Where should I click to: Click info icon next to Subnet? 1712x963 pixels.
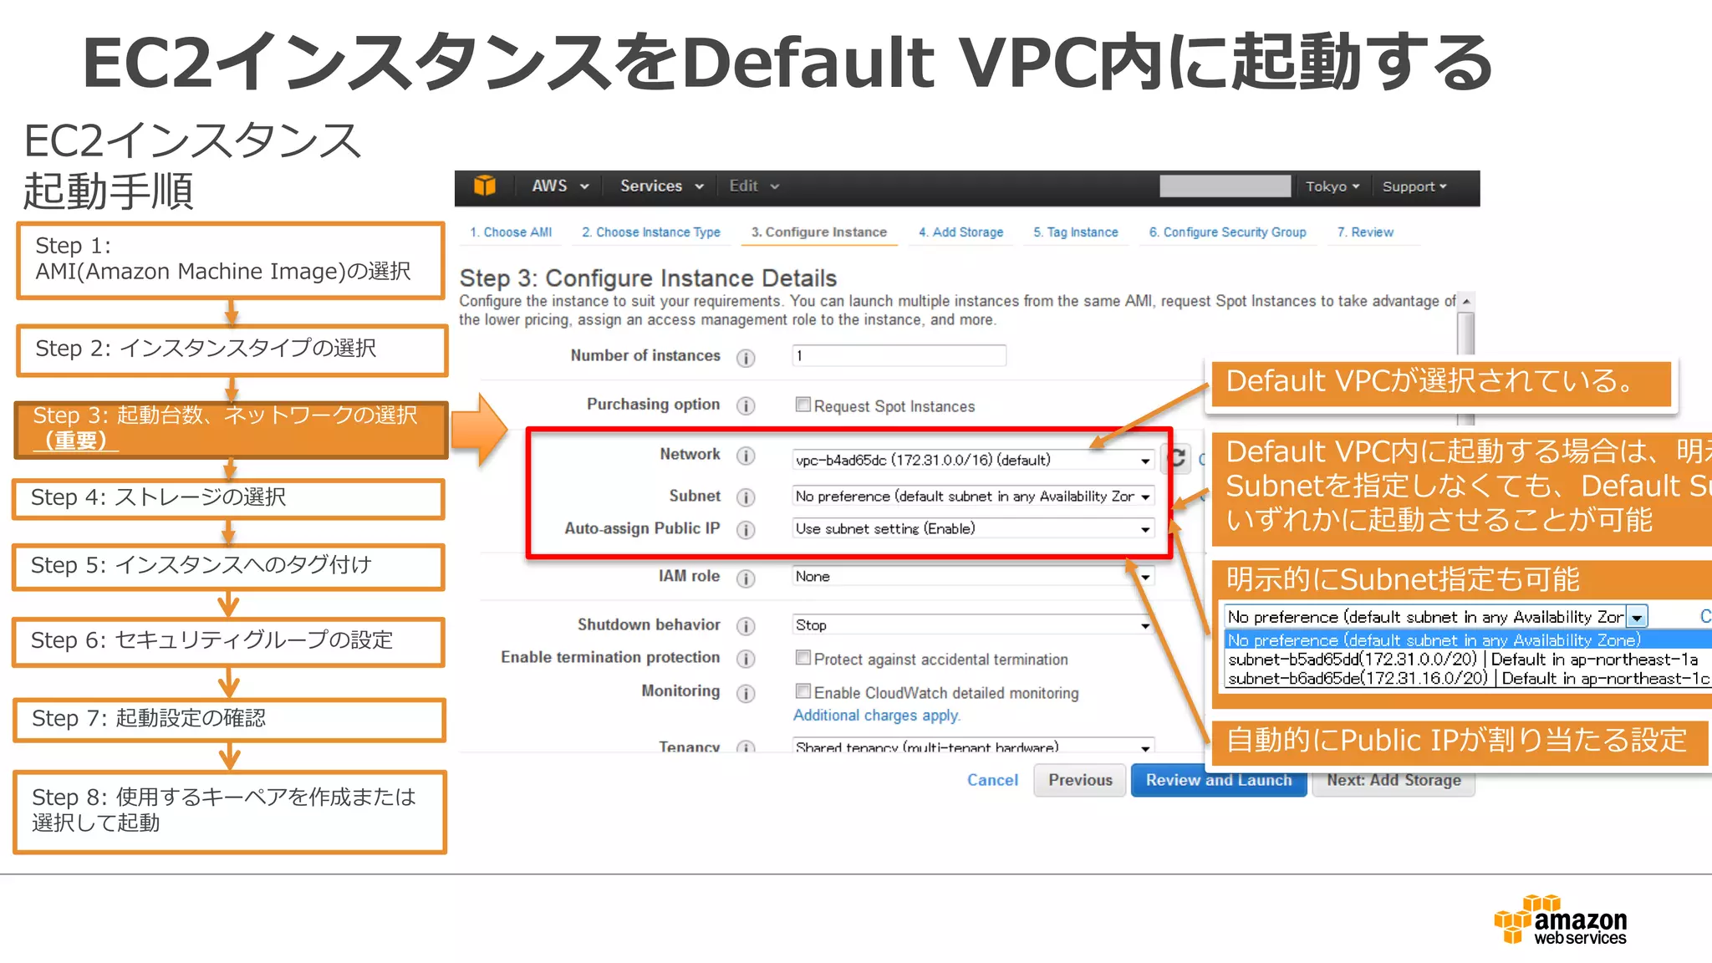coord(746,497)
